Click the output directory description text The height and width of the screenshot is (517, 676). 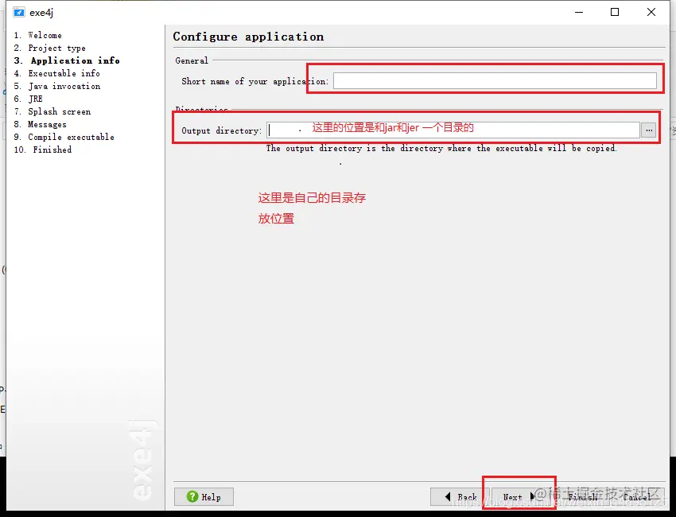pyautogui.click(x=441, y=148)
